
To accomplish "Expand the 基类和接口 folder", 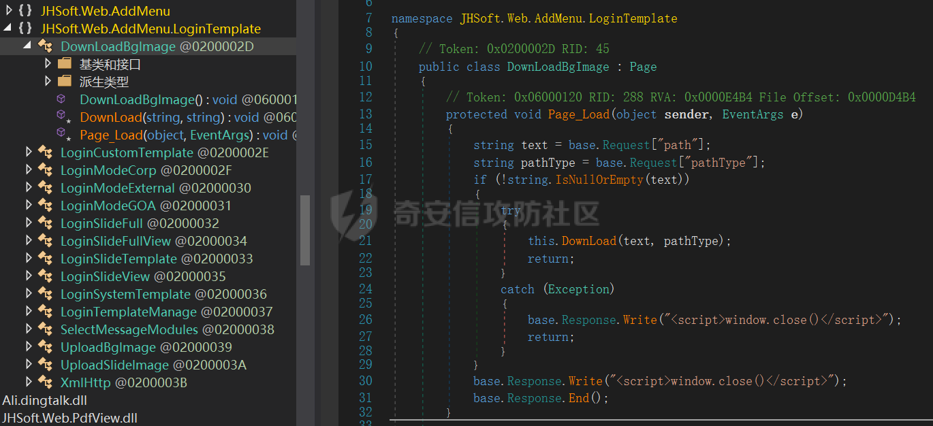I will coord(48,64).
